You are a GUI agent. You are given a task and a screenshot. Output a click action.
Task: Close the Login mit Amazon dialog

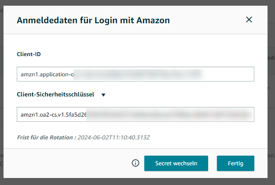[249, 20]
